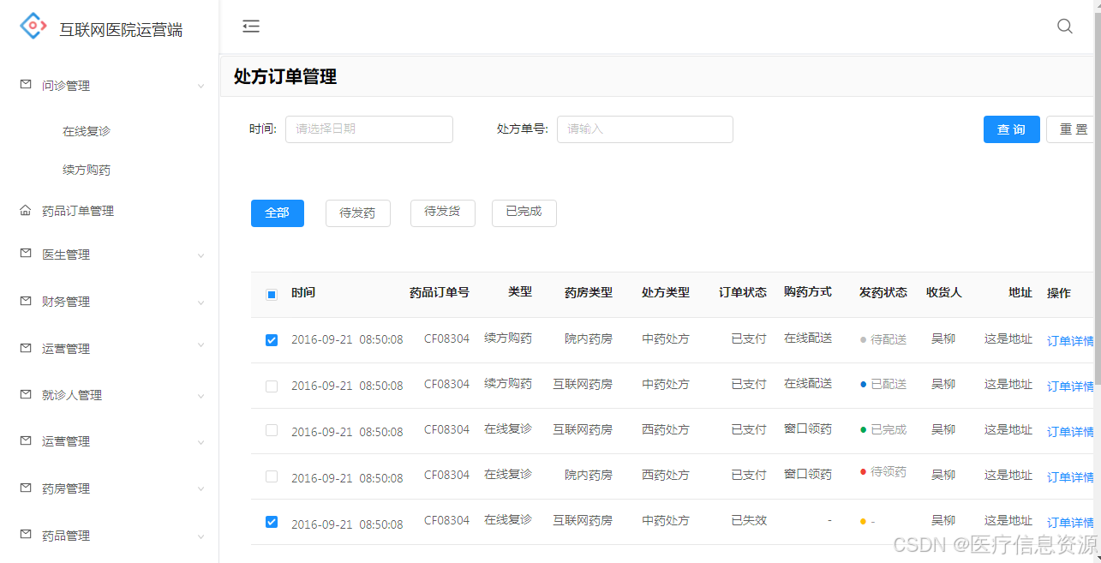Collapse the 问诊管理 chevron

point(200,86)
